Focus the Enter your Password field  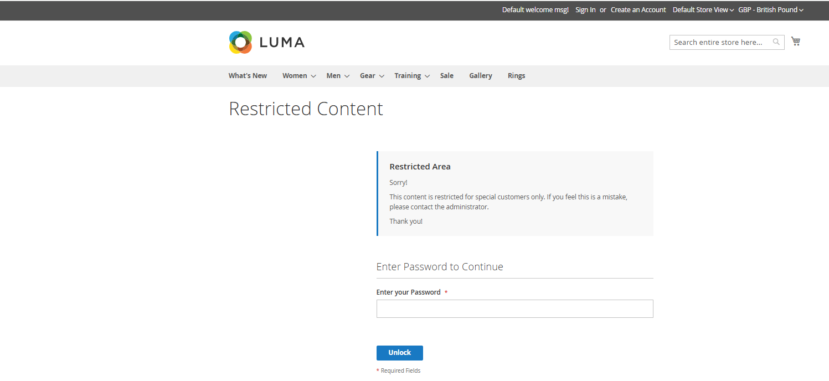coord(514,309)
